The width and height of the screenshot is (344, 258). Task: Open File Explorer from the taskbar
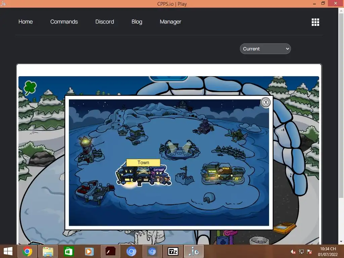48,251
